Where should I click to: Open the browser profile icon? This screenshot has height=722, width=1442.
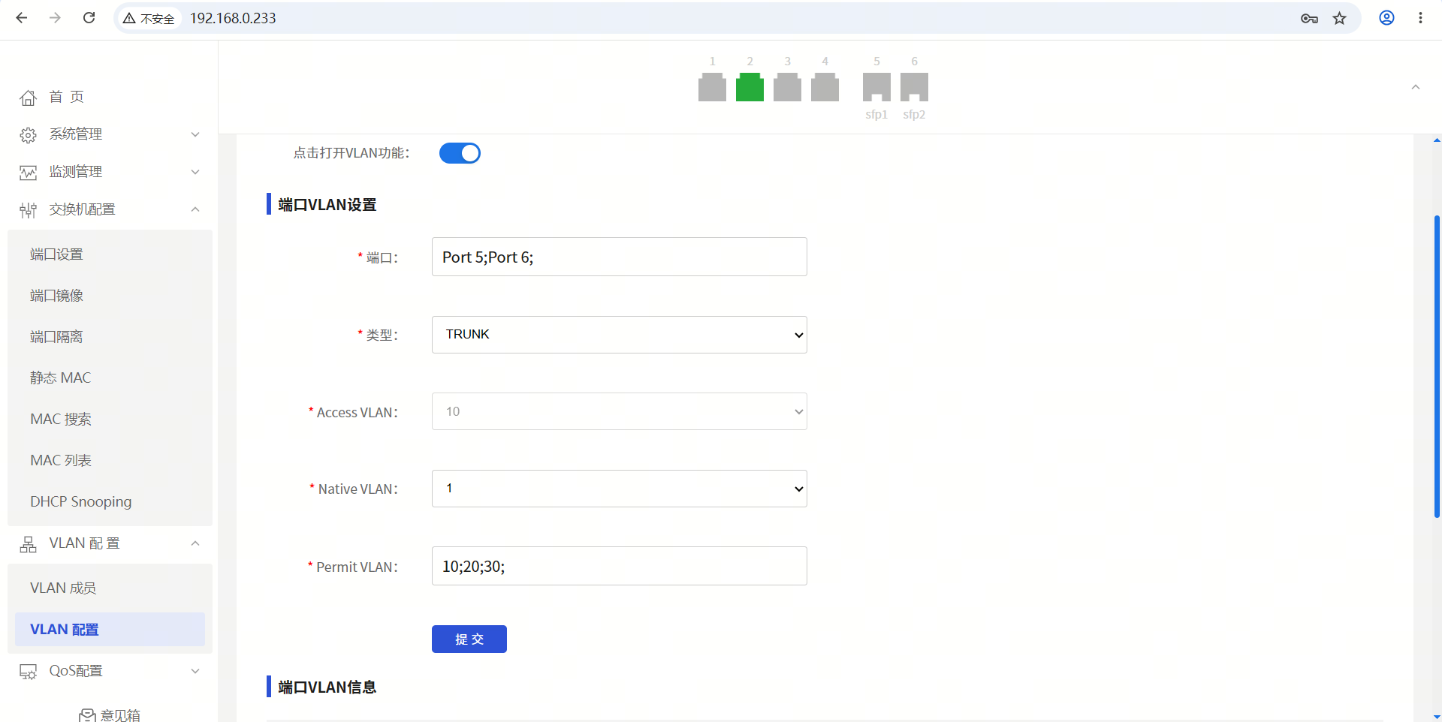[1386, 18]
